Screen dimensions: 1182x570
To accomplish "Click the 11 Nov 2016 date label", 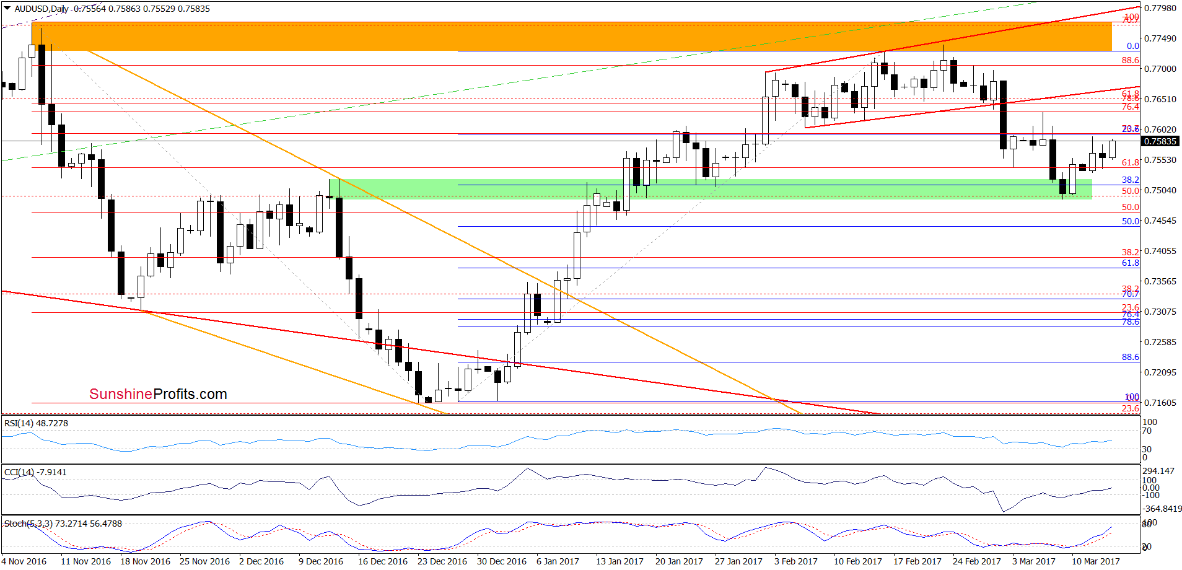I will (85, 561).
